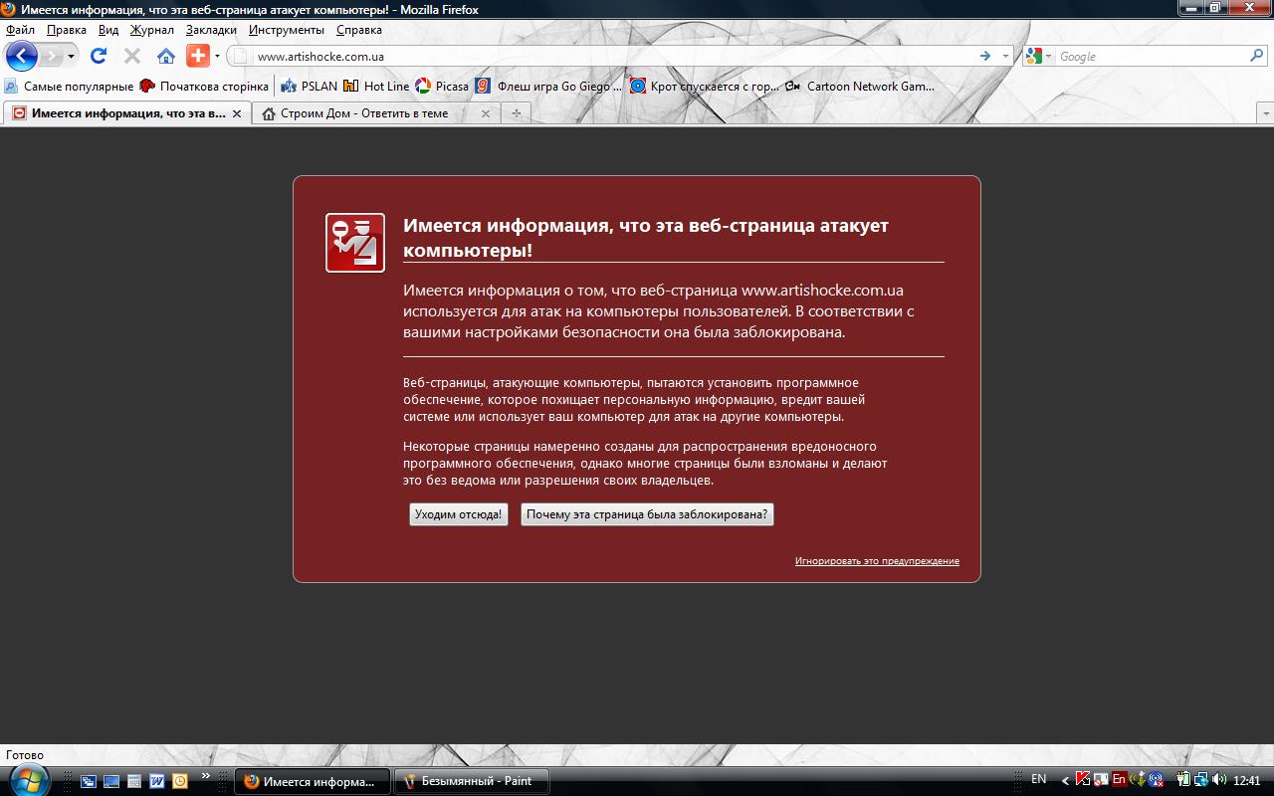Open the PSLAN bookmark
Viewport: 1274px width, 796px height.
click(x=310, y=87)
